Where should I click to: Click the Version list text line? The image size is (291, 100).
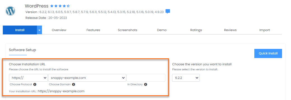(95, 12)
